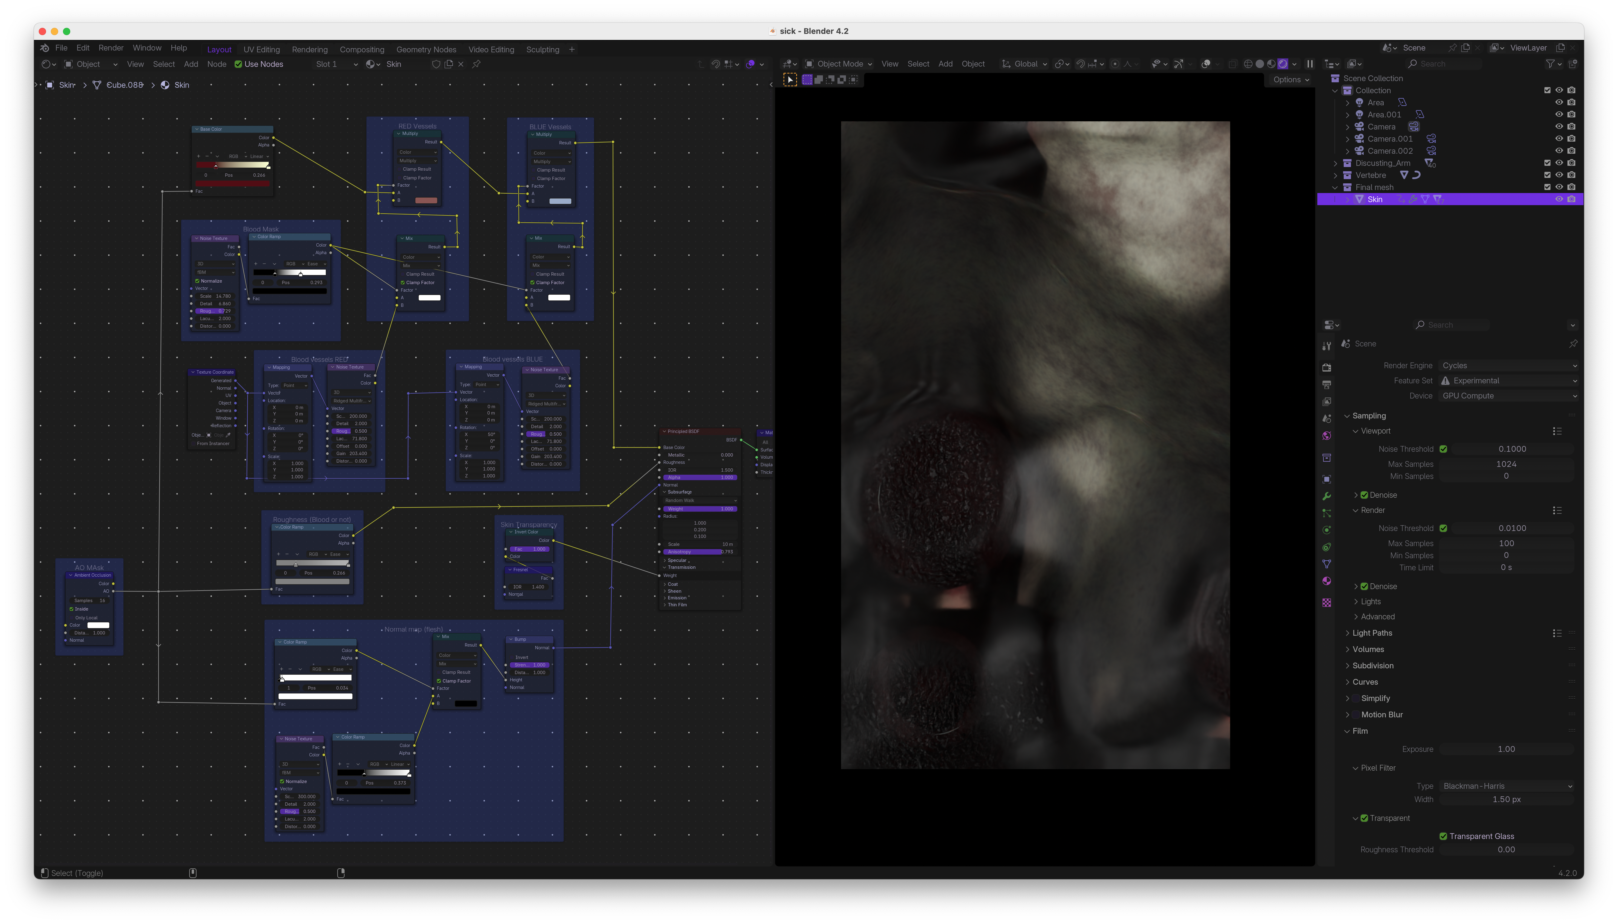Viewport: 1618px width, 924px height.
Task: Open Pixel Filter Type Blackman-Harris dropdown
Action: 1507,786
